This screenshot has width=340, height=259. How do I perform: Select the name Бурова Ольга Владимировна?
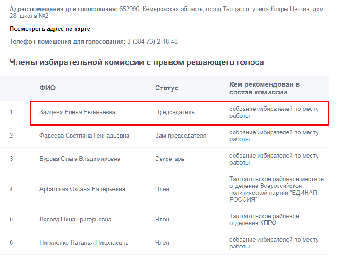(80, 159)
